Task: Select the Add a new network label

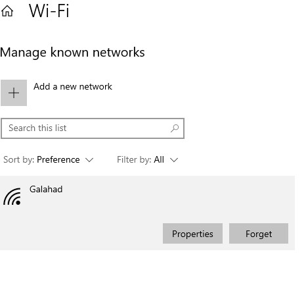Action: tap(73, 86)
